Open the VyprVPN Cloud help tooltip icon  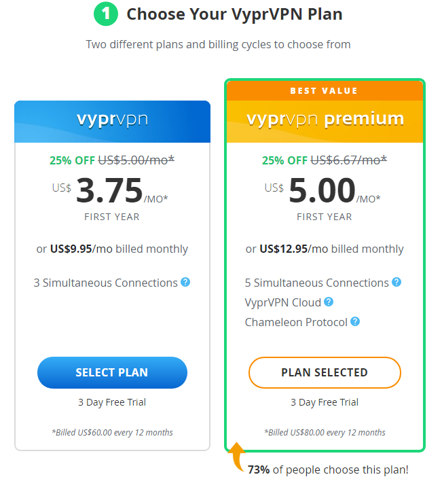click(329, 302)
